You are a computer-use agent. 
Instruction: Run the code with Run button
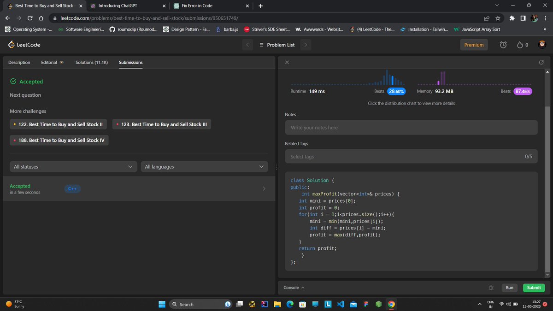[509, 288]
